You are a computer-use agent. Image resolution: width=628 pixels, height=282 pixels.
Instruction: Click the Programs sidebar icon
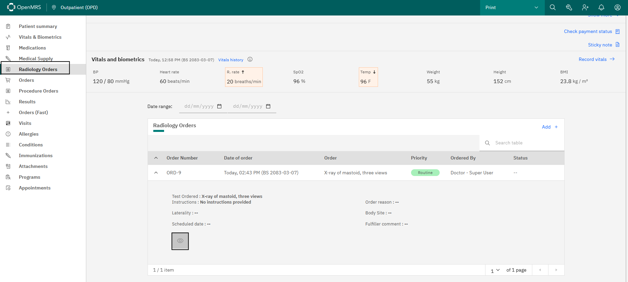[8, 177]
